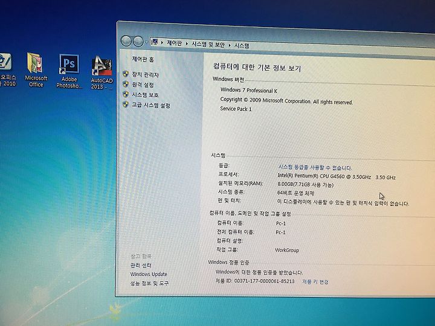
Task: Expand the arrow after 제어판 breadcrumb
Action: coord(187,43)
